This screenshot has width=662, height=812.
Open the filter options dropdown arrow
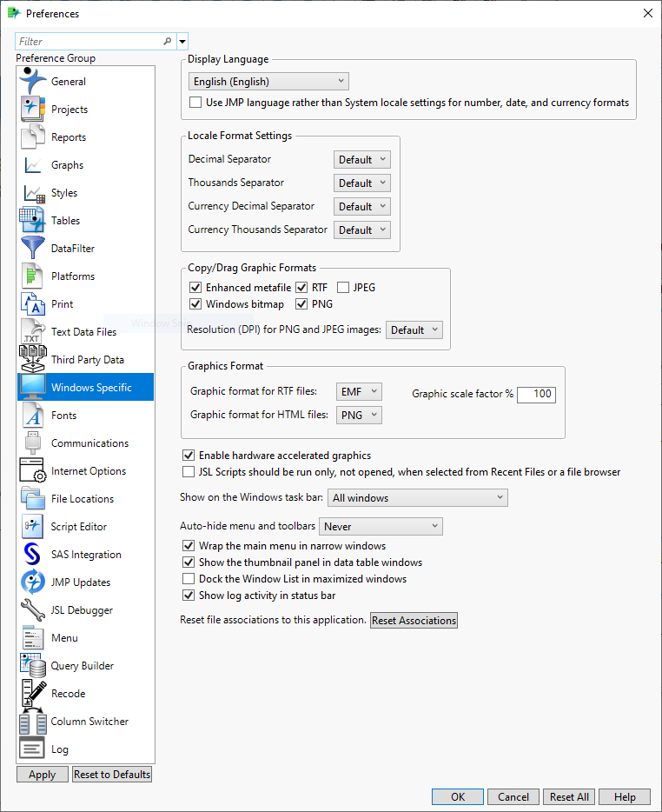[x=182, y=41]
